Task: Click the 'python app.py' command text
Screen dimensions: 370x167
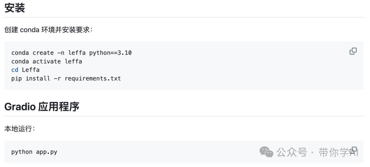Action: 34,152
